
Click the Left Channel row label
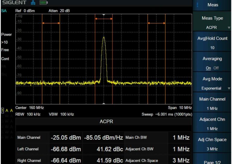(28, 149)
